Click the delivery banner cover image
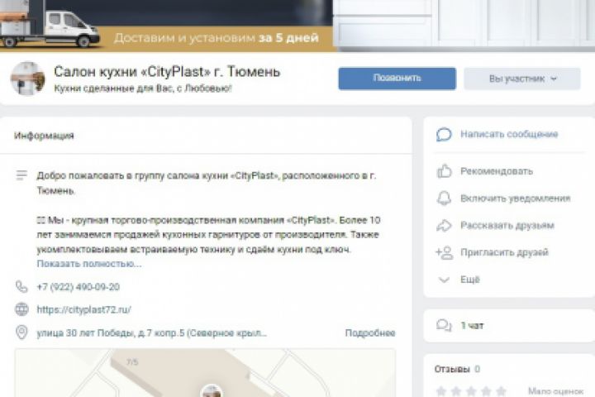 click(297, 26)
